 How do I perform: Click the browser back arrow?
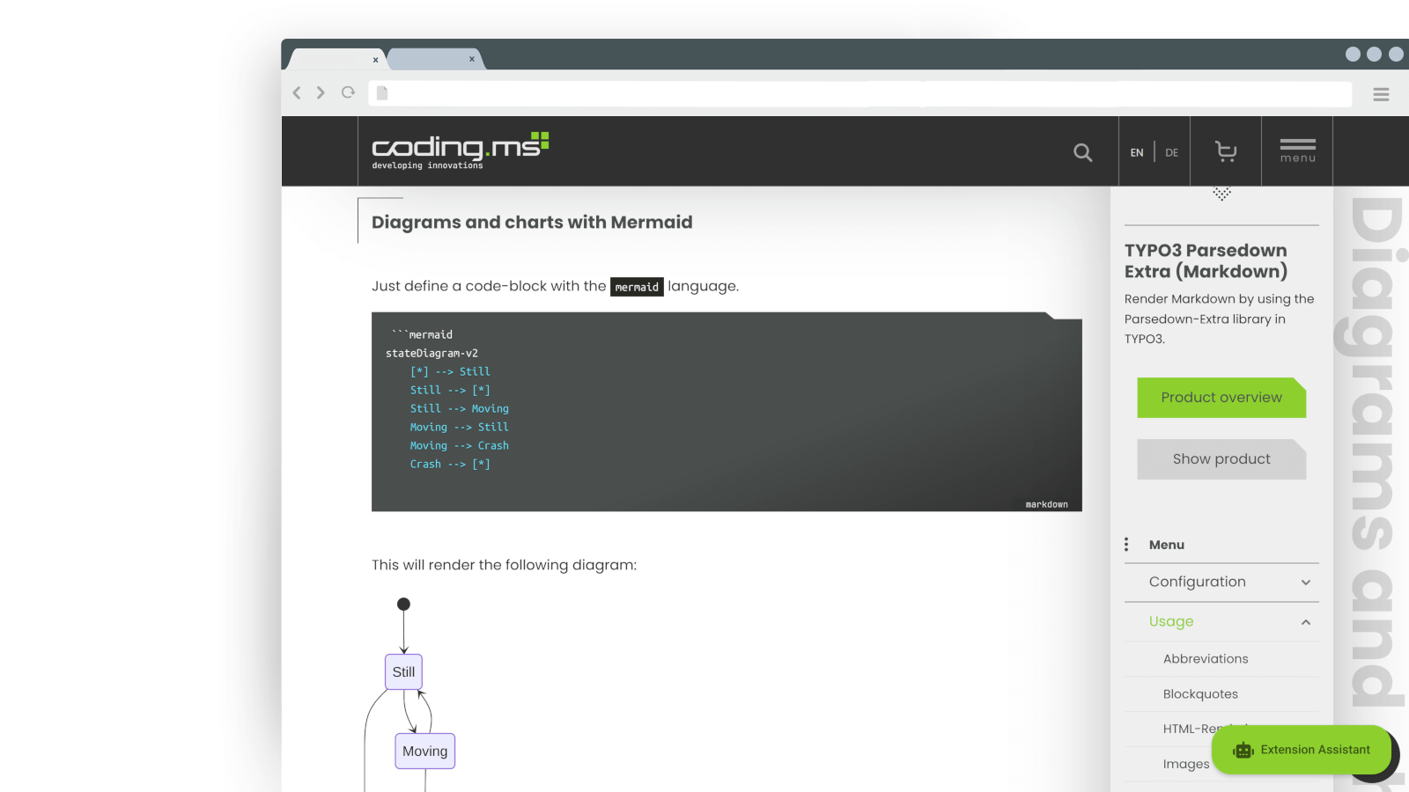pos(297,92)
